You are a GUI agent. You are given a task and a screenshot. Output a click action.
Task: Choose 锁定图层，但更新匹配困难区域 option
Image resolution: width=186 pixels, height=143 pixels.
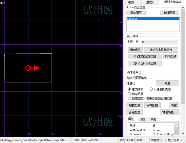click(x=130, y=98)
